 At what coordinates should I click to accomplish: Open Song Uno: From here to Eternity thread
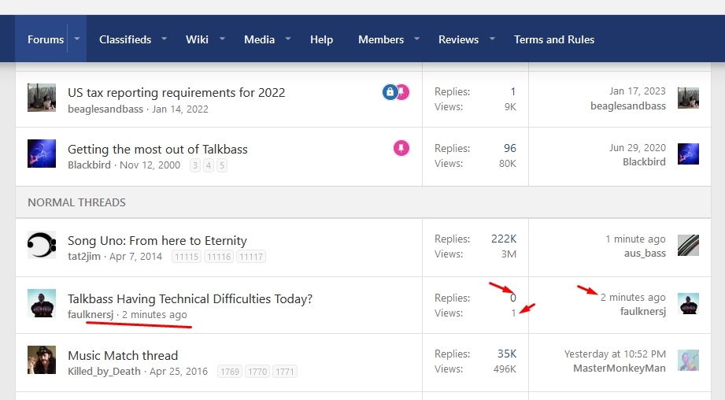pos(157,240)
